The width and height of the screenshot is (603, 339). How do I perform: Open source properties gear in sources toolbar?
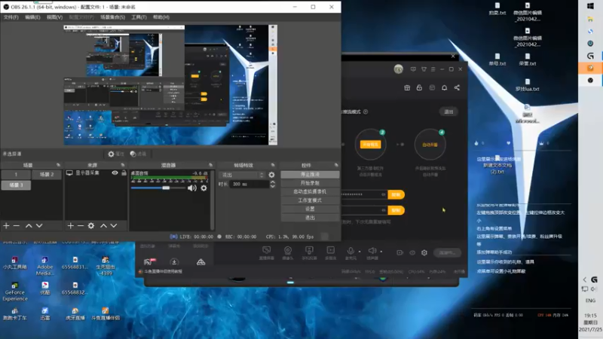click(x=91, y=225)
